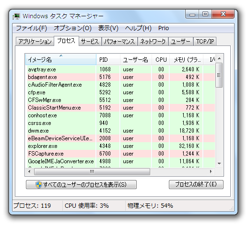Select the FSCapture.exe process row

[121, 154]
